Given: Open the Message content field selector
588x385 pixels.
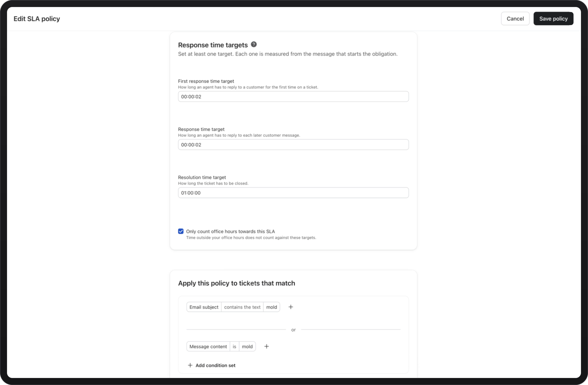Looking at the screenshot, I should coord(208,346).
